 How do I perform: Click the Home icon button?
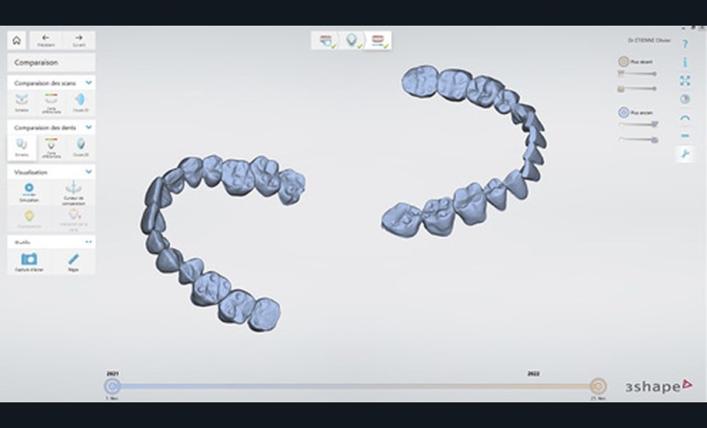[x=16, y=41]
